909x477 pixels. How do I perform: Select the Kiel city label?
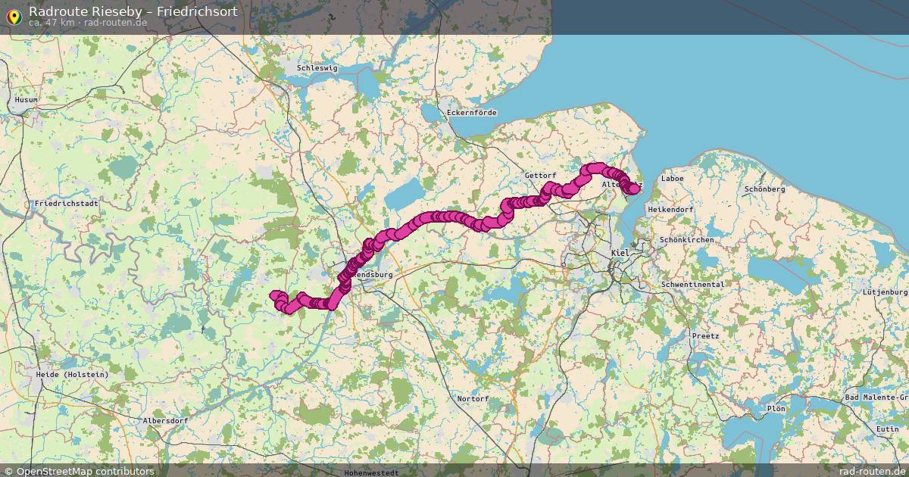[x=620, y=254]
